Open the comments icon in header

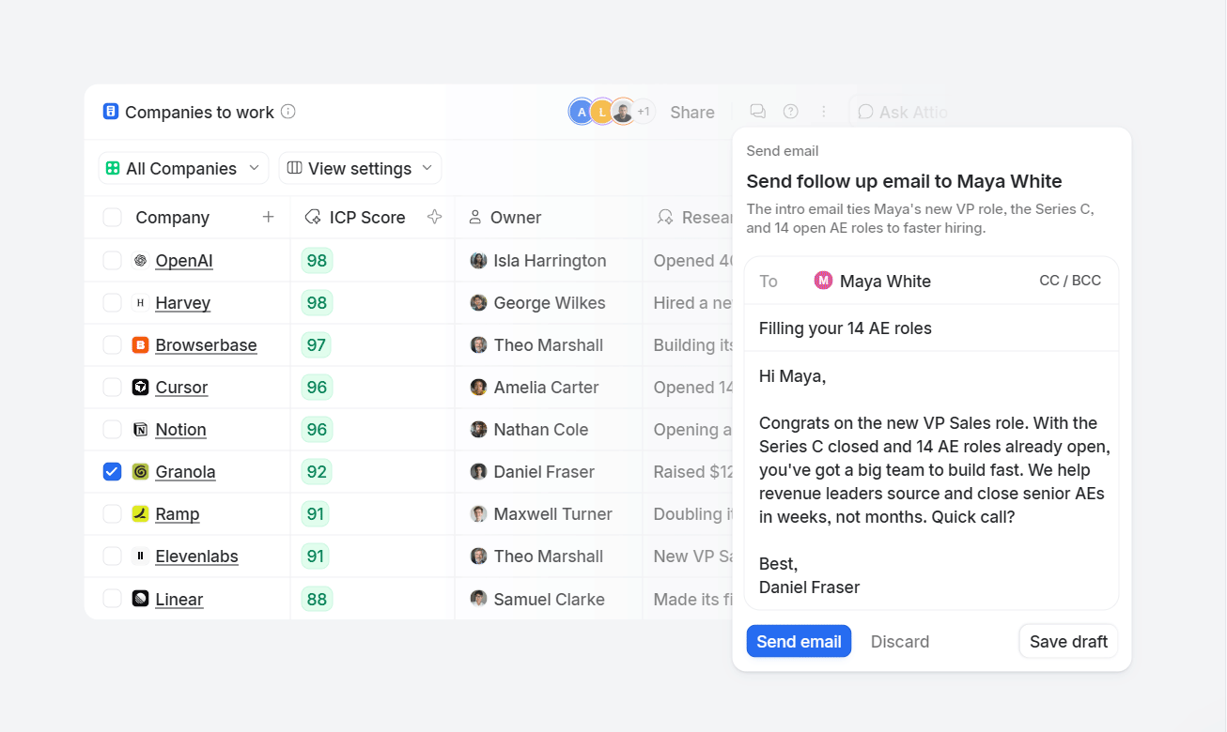tap(758, 112)
